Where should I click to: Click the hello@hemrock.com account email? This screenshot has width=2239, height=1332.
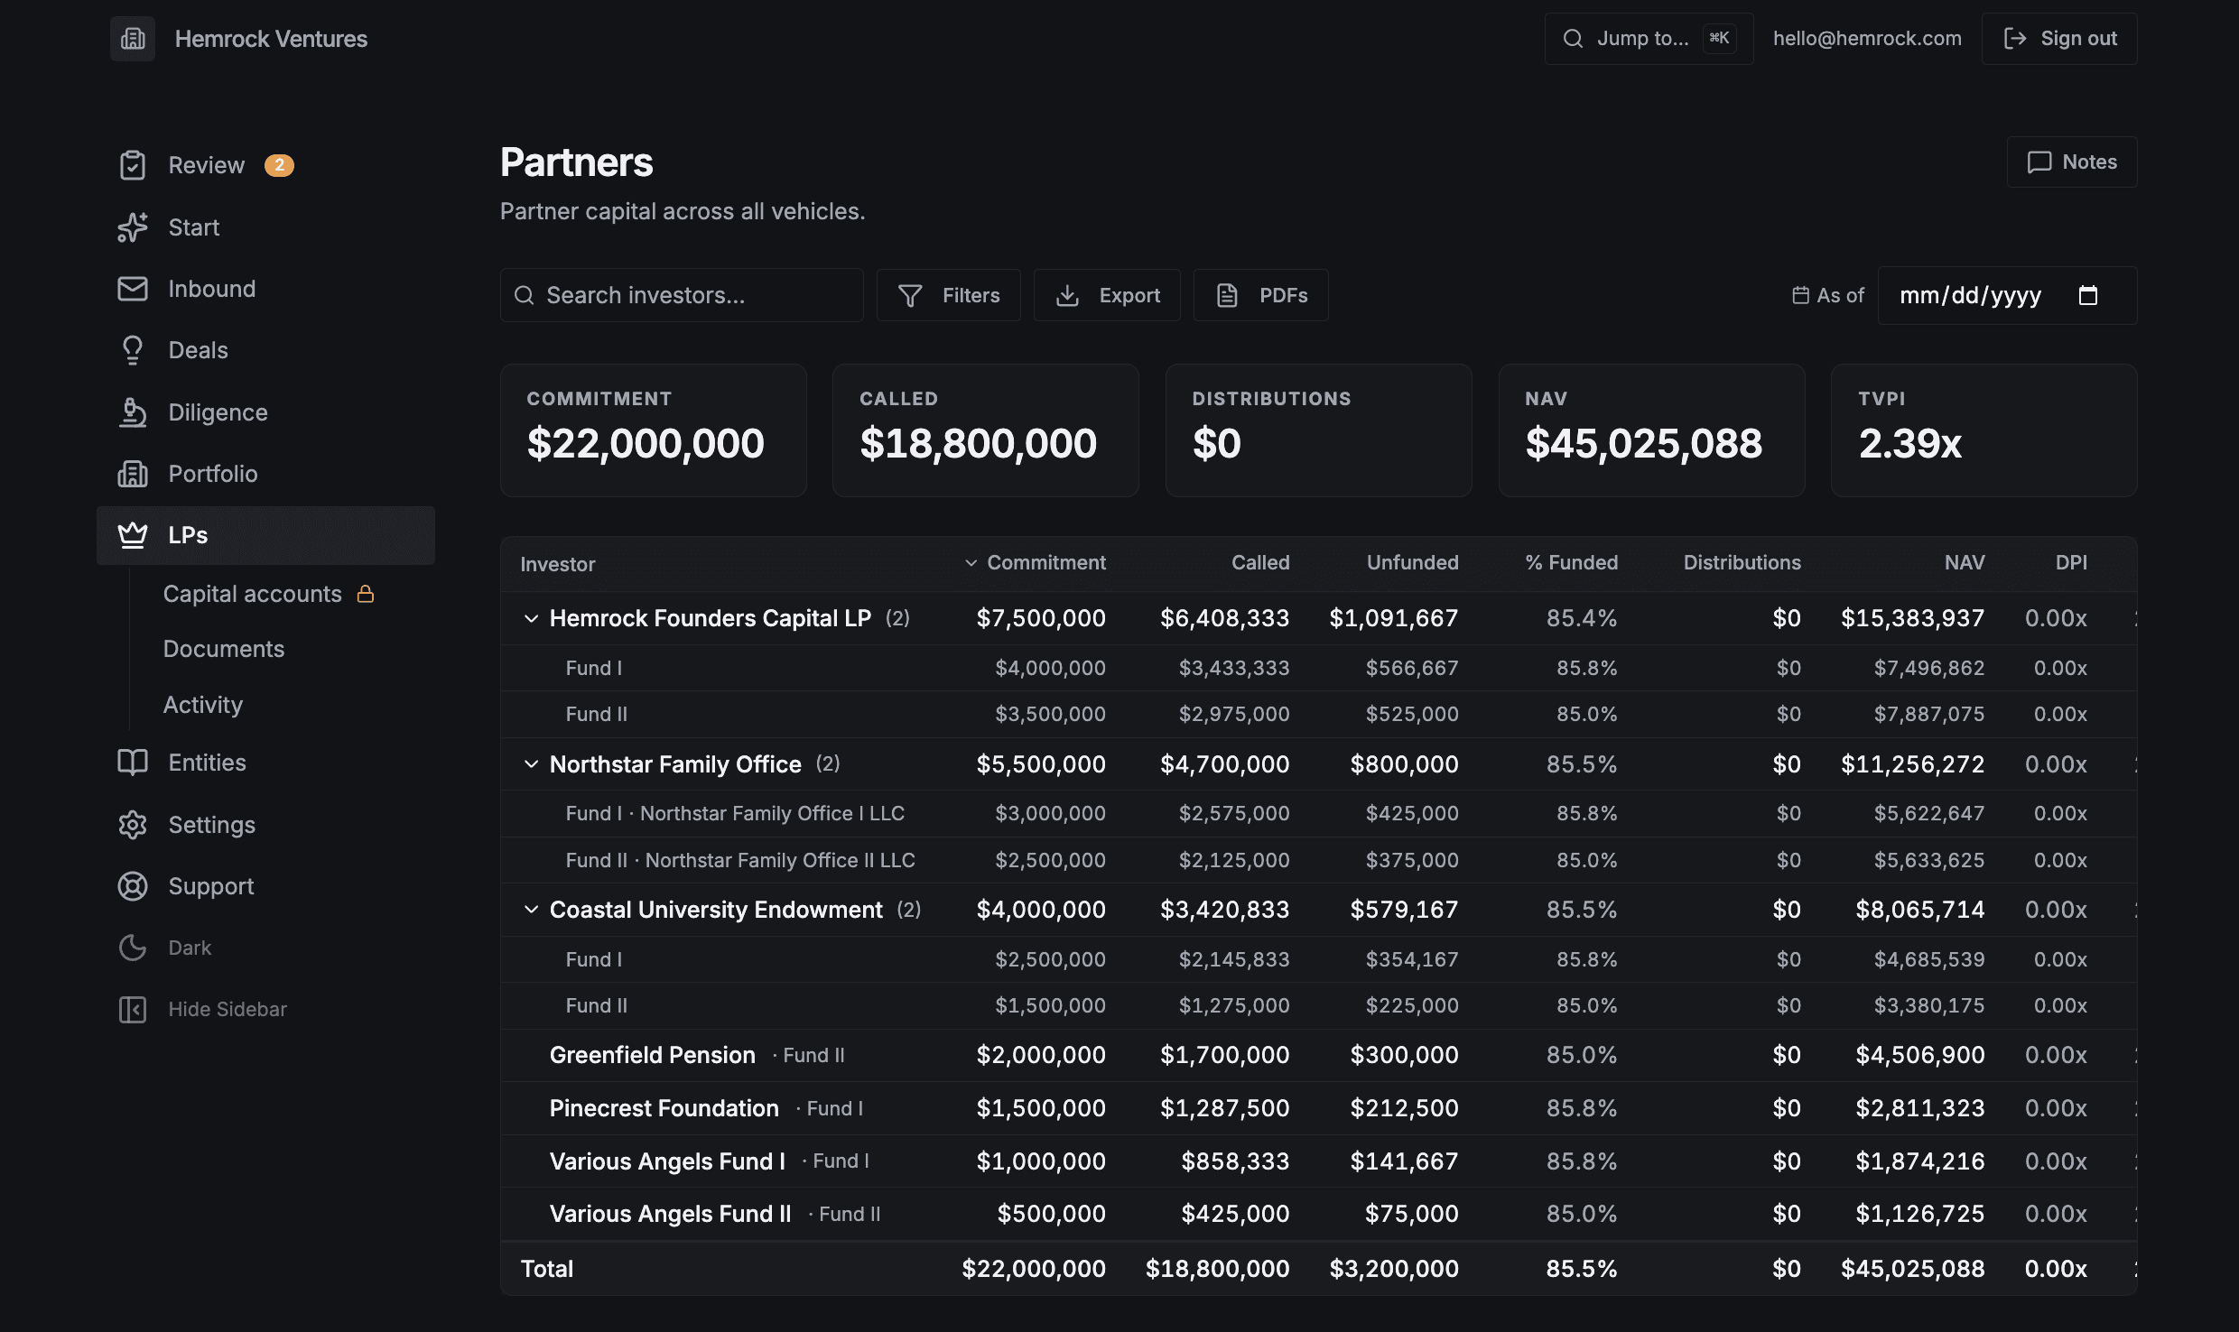(x=1867, y=39)
